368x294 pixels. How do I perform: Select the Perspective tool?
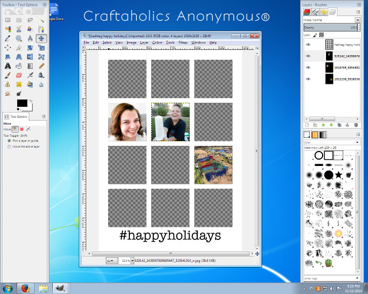[19, 57]
